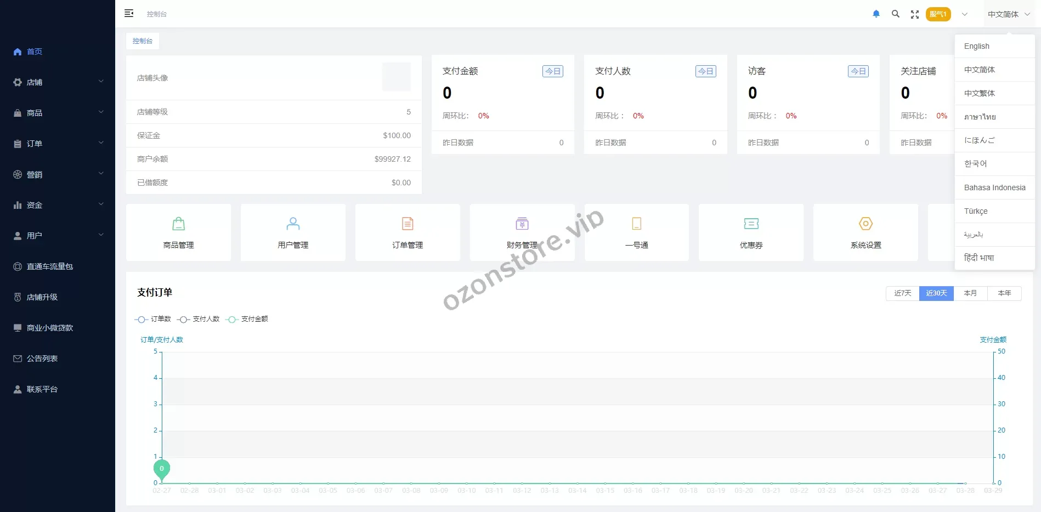
Task: Toggle 支付人数 series in chart legend
Action: [x=199, y=319]
